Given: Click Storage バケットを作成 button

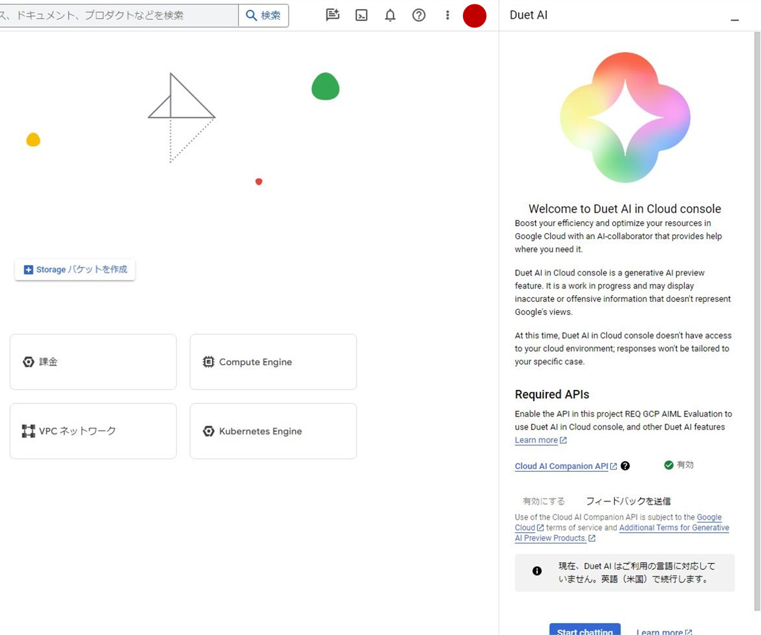Looking at the screenshot, I should pyautogui.click(x=75, y=269).
